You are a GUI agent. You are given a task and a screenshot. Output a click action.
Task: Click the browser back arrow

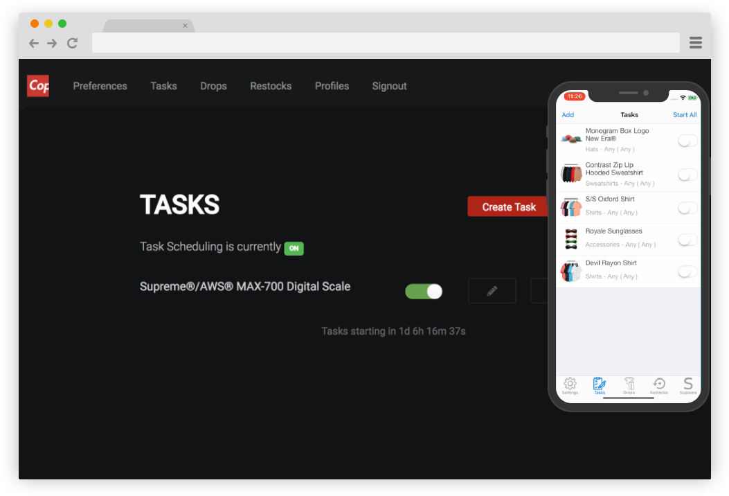34,43
